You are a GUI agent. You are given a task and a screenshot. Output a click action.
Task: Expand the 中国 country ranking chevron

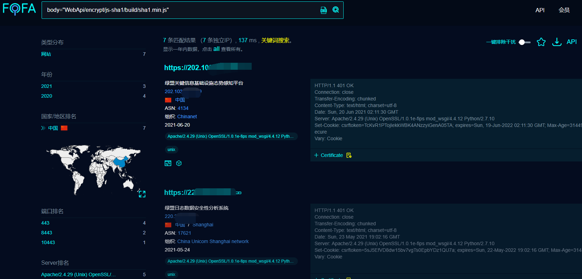coord(43,128)
